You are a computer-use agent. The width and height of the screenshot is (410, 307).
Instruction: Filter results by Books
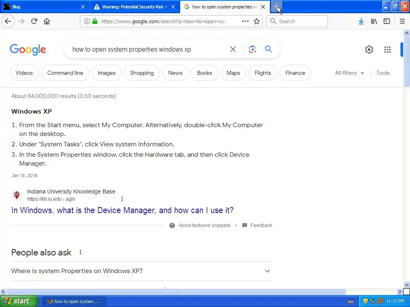pyautogui.click(x=204, y=73)
